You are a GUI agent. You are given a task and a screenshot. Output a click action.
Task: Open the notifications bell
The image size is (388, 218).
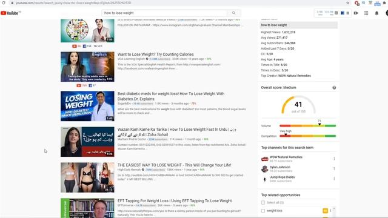tap(376, 13)
